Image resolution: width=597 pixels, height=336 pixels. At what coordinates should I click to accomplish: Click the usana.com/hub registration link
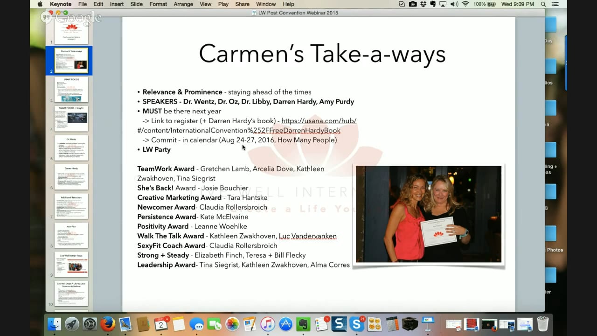[x=319, y=121]
